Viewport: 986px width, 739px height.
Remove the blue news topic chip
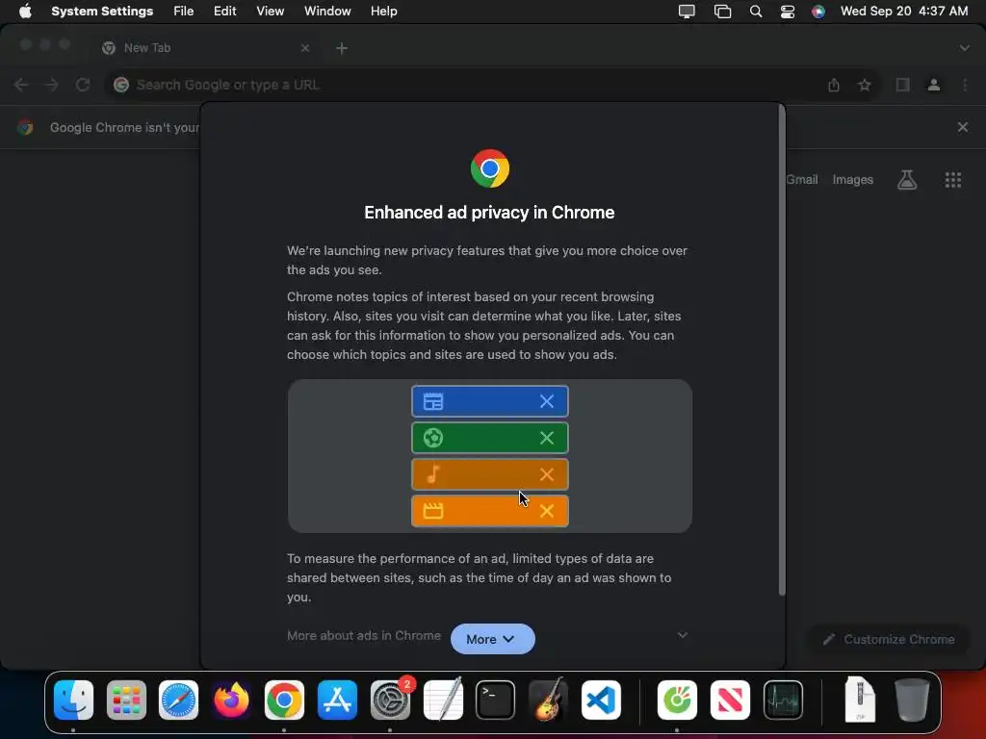(x=547, y=401)
